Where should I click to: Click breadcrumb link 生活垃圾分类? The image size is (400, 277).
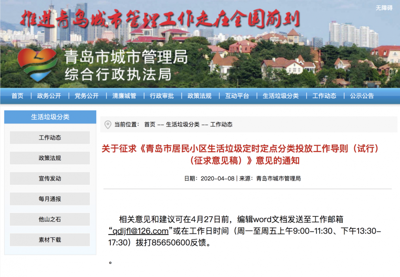pos(183,124)
